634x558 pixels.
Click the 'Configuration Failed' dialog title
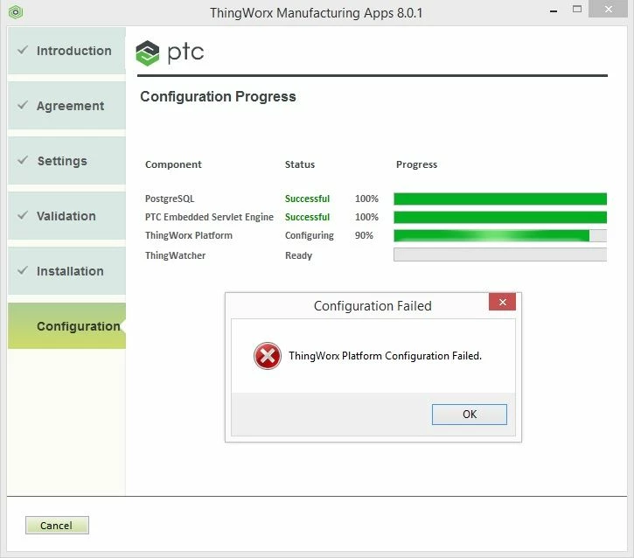coord(373,306)
